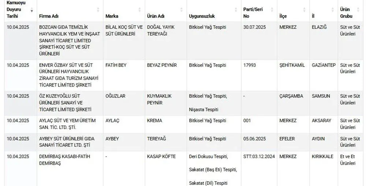Sort by Kamuoyu Duyuru Tarihi arrow icon
The width and height of the screenshot is (366, 186).
click(x=31, y=10)
